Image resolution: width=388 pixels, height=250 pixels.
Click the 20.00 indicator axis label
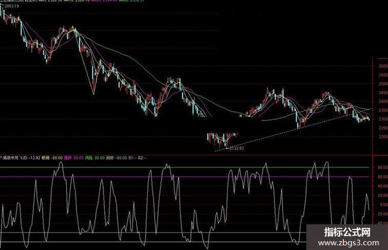pyautogui.click(x=383, y=195)
